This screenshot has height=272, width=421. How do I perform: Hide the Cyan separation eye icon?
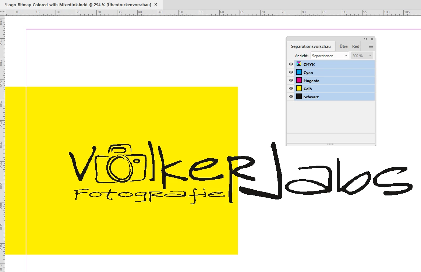coord(291,73)
